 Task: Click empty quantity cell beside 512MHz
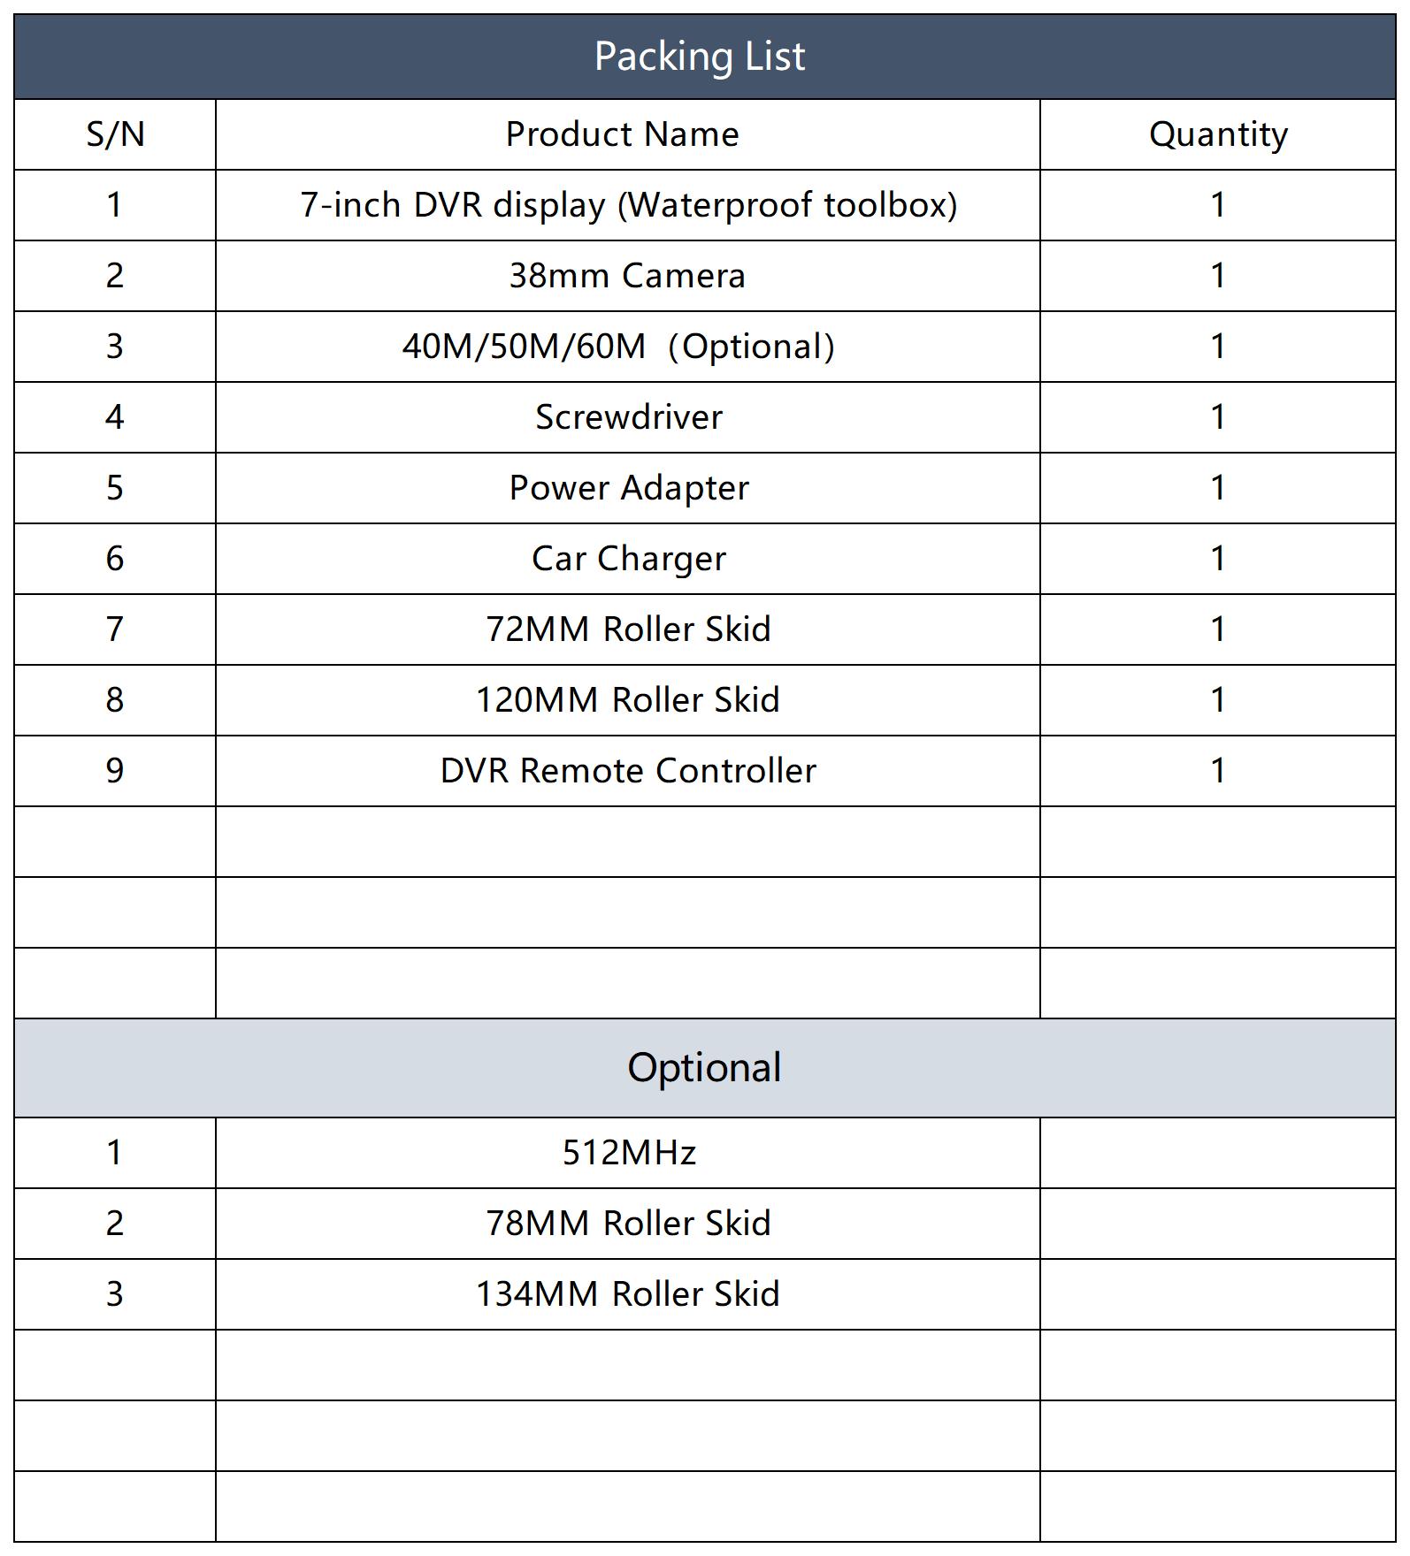pos(1218,1153)
